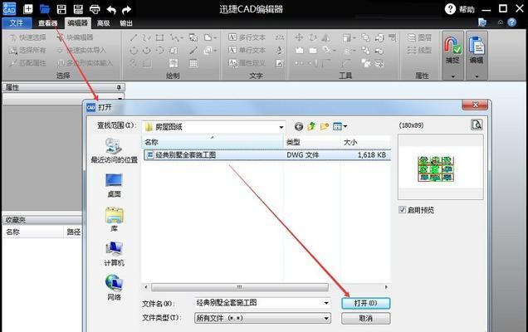This screenshot has width=528, height=332.
Task: Click the undo arrow icon
Action: 111,10
